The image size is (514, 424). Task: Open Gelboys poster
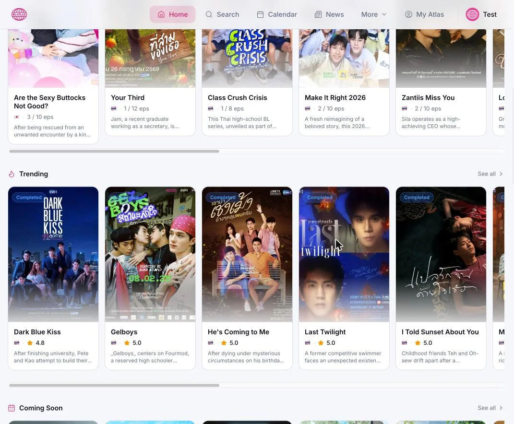(150, 254)
